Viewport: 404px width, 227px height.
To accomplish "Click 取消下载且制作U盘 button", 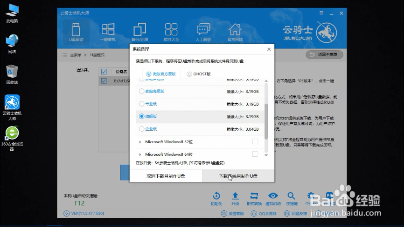I will [x=166, y=176].
